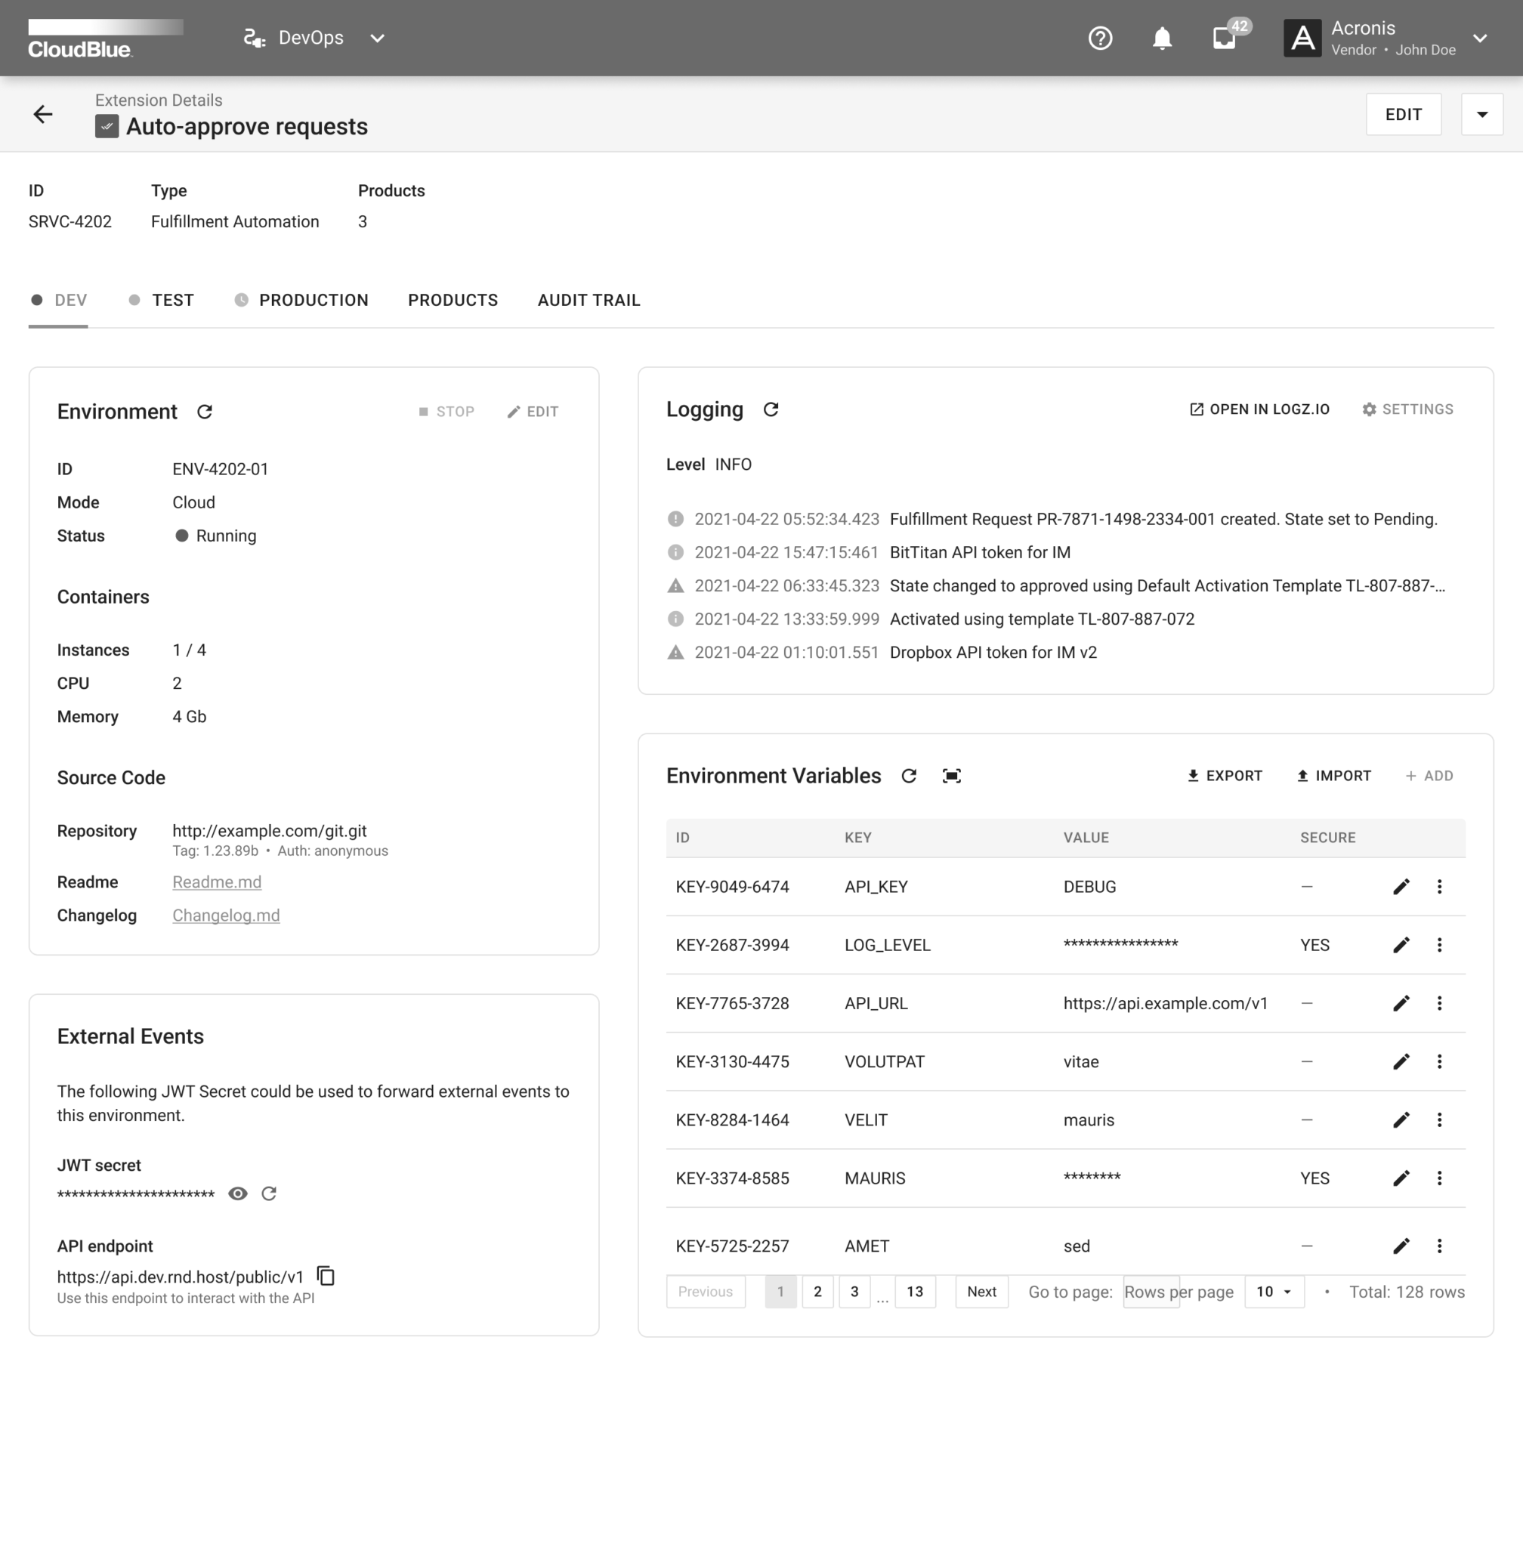Open the Changelog.md file

tap(227, 915)
